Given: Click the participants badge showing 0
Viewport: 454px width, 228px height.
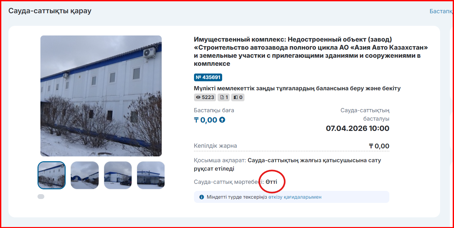Looking at the screenshot, I should (x=238, y=97).
